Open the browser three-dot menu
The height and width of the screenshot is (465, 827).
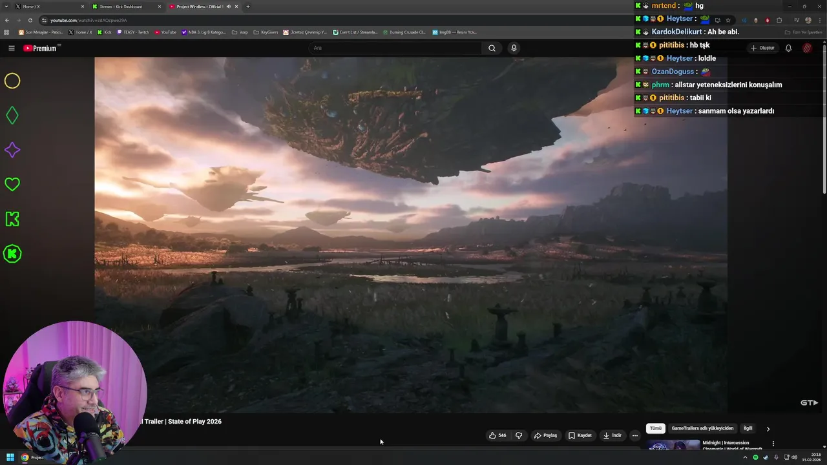[x=820, y=20]
